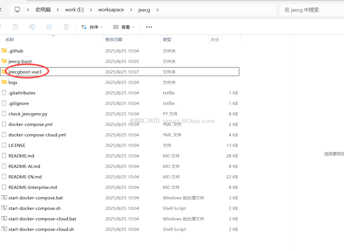Screen dimensions: 344x251
Task: Sort by the 大小 column header
Action: pos(215,39)
